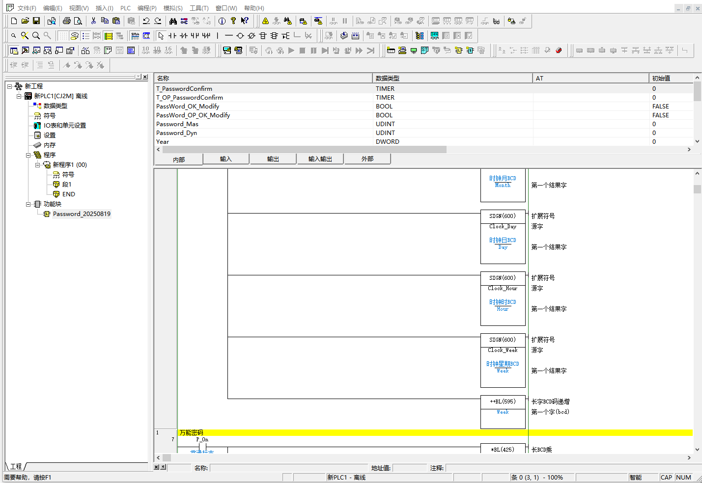Click the Print icon in toolbar
The width and height of the screenshot is (702, 483).
tap(67, 21)
